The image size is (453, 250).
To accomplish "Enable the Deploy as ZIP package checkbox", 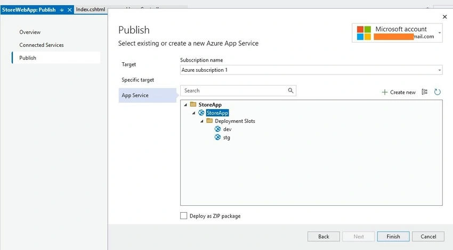I will pos(183,215).
